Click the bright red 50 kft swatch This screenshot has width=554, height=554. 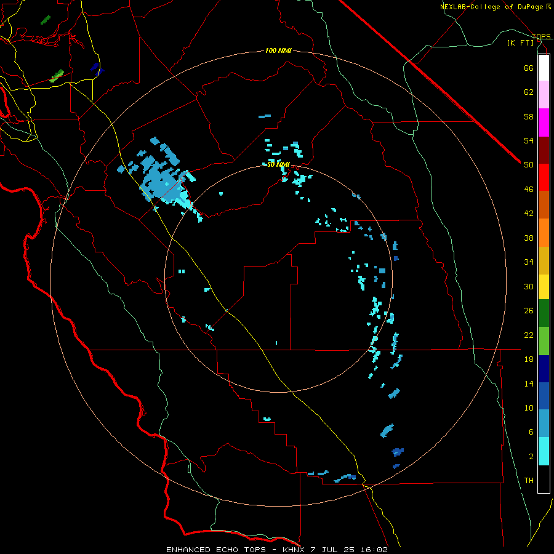point(544,177)
